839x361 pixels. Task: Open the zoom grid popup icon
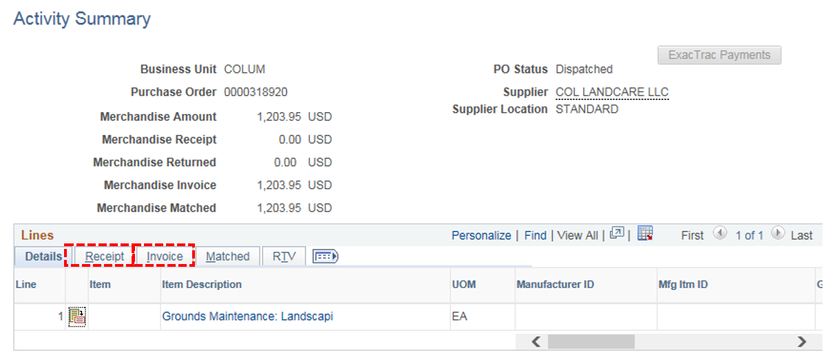click(617, 234)
